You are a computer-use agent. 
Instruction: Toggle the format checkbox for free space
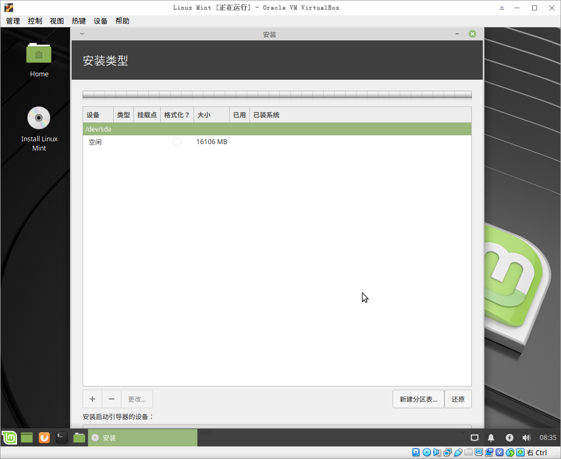pos(177,142)
